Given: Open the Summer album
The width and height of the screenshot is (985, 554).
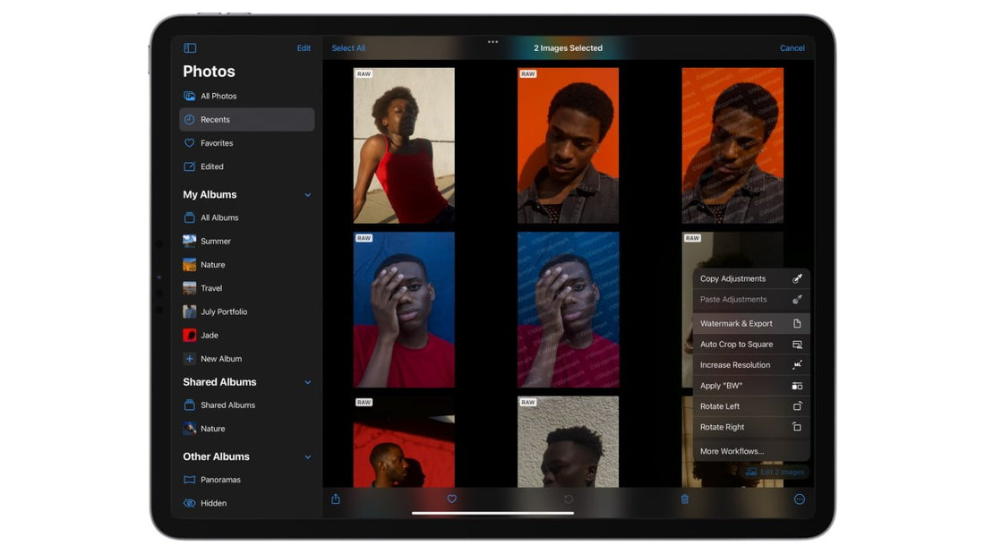Looking at the screenshot, I should pyautogui.click(x=246, y=241).
